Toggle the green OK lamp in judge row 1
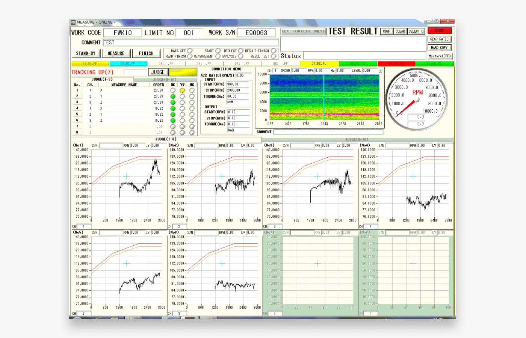526x338 pixels. click(x=173, y=90)
